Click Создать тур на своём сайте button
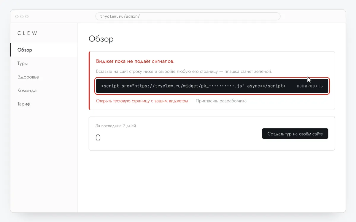The image size is (356, 222). 295,134
